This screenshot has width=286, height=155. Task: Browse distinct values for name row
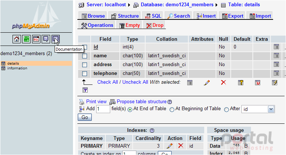276,55
